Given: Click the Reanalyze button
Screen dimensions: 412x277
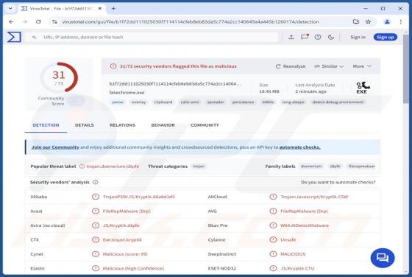Looking at the screenshot, I should (x=291, y=66).
